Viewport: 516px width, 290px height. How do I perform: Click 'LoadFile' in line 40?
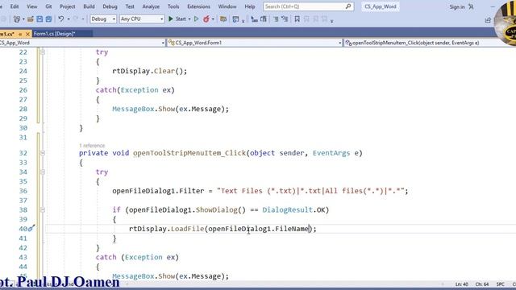click(187, 229)
